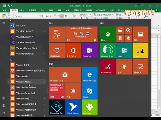Open Windows Defender security center
Screen dimensions: 161x120
click(x=28, y=70)
